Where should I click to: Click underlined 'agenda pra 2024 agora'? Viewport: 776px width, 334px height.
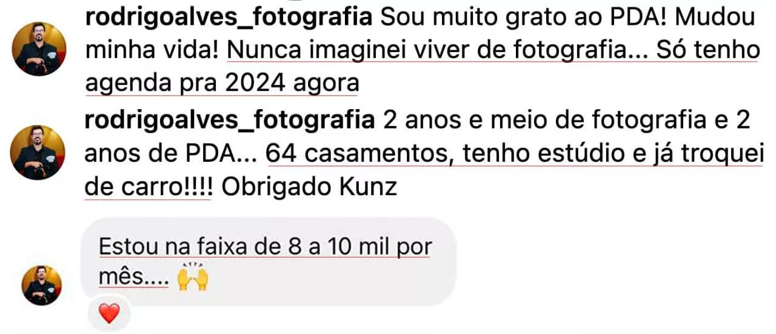[222, 84]
